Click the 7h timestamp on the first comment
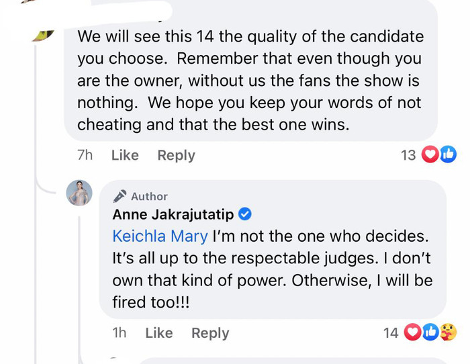This screenshot has height=364, width=470. click(85, 155)
